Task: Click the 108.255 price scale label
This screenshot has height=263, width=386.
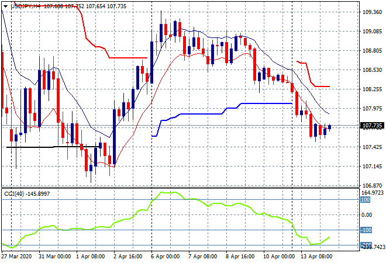Action: (372, 89)
